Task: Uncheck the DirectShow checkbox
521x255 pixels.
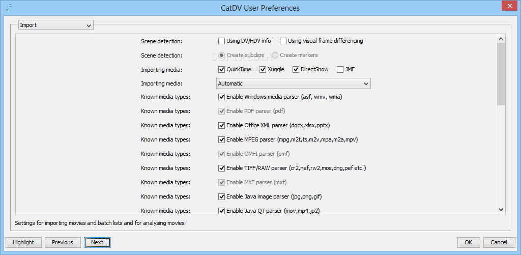Action: tap(296, 69)
